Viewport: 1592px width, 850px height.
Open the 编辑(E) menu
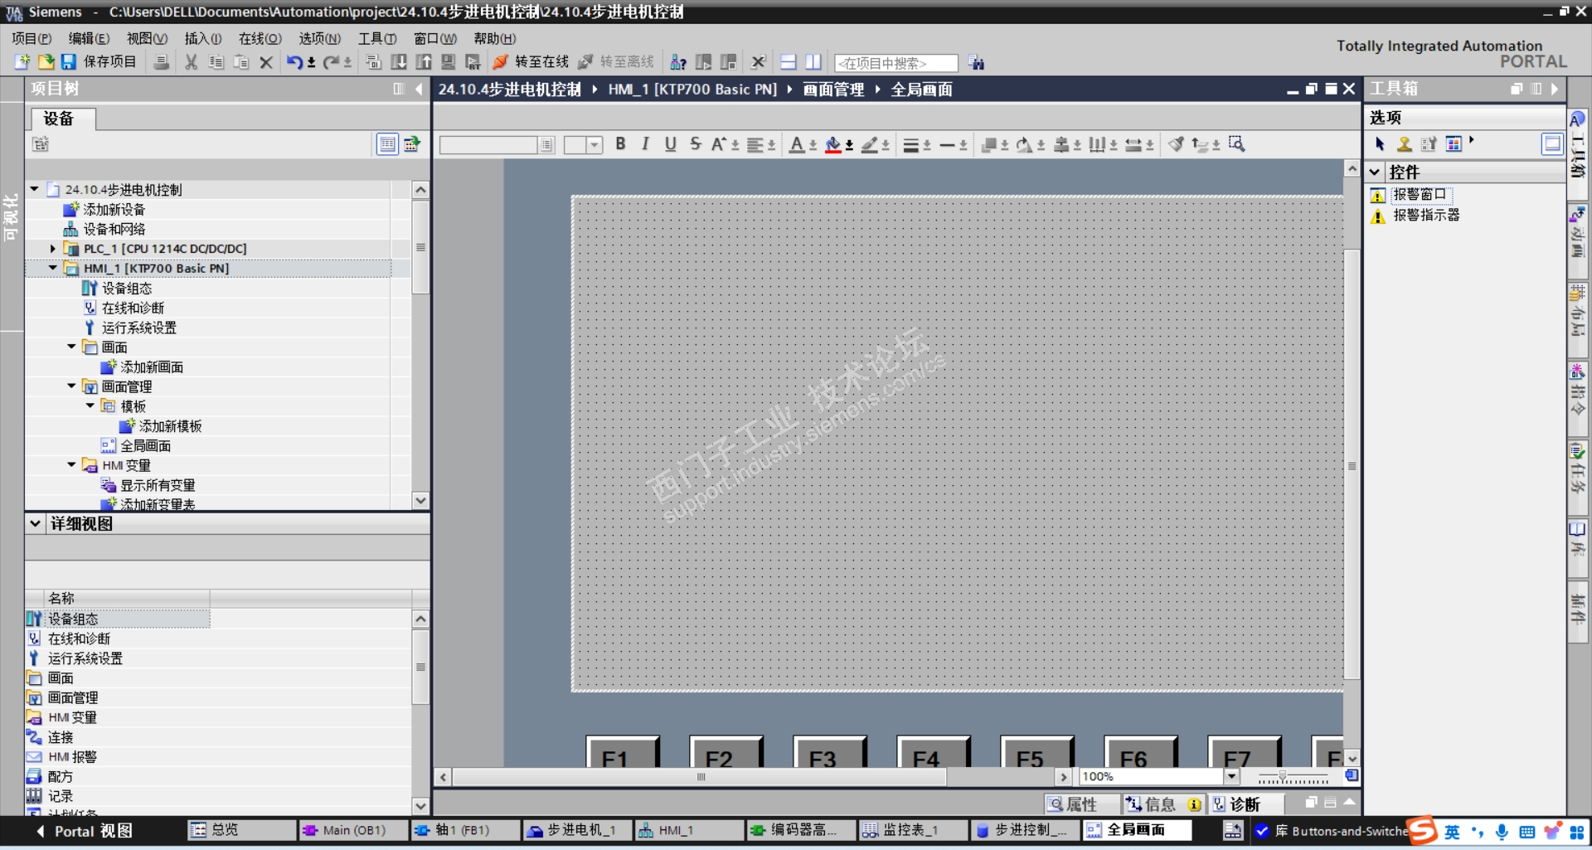coord(89,38)
